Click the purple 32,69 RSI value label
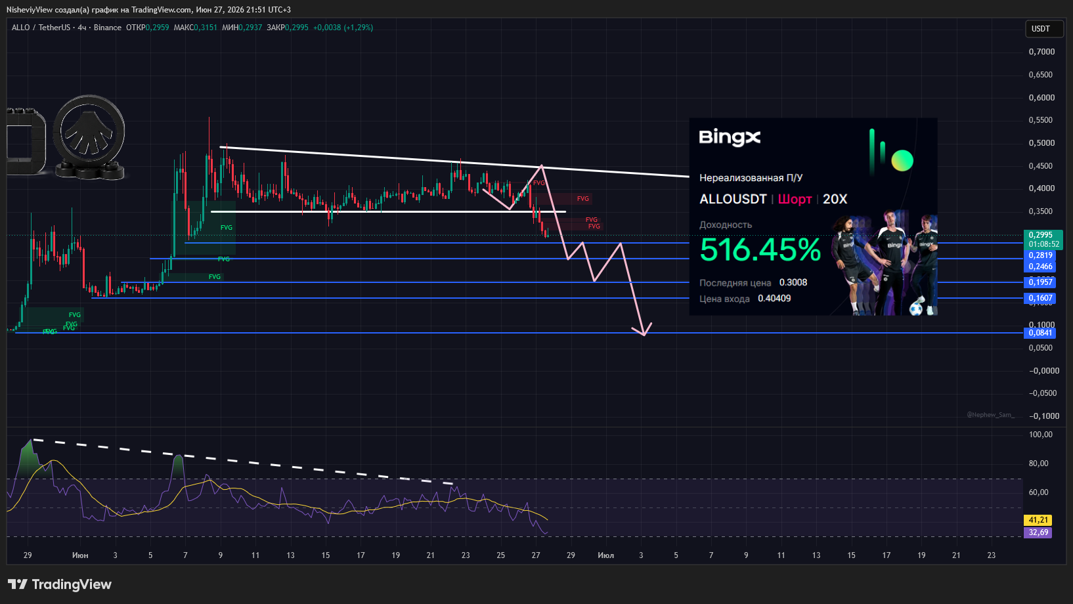This screenshot has width=1073, height=604. coord(1038,532)
